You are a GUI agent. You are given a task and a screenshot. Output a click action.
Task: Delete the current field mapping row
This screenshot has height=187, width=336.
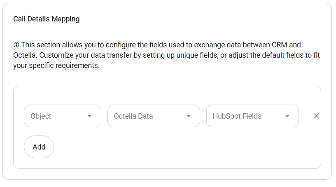[316, 116]
